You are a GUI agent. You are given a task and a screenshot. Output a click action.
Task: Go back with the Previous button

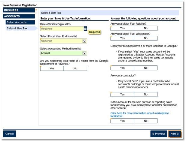tap(158, 134)
